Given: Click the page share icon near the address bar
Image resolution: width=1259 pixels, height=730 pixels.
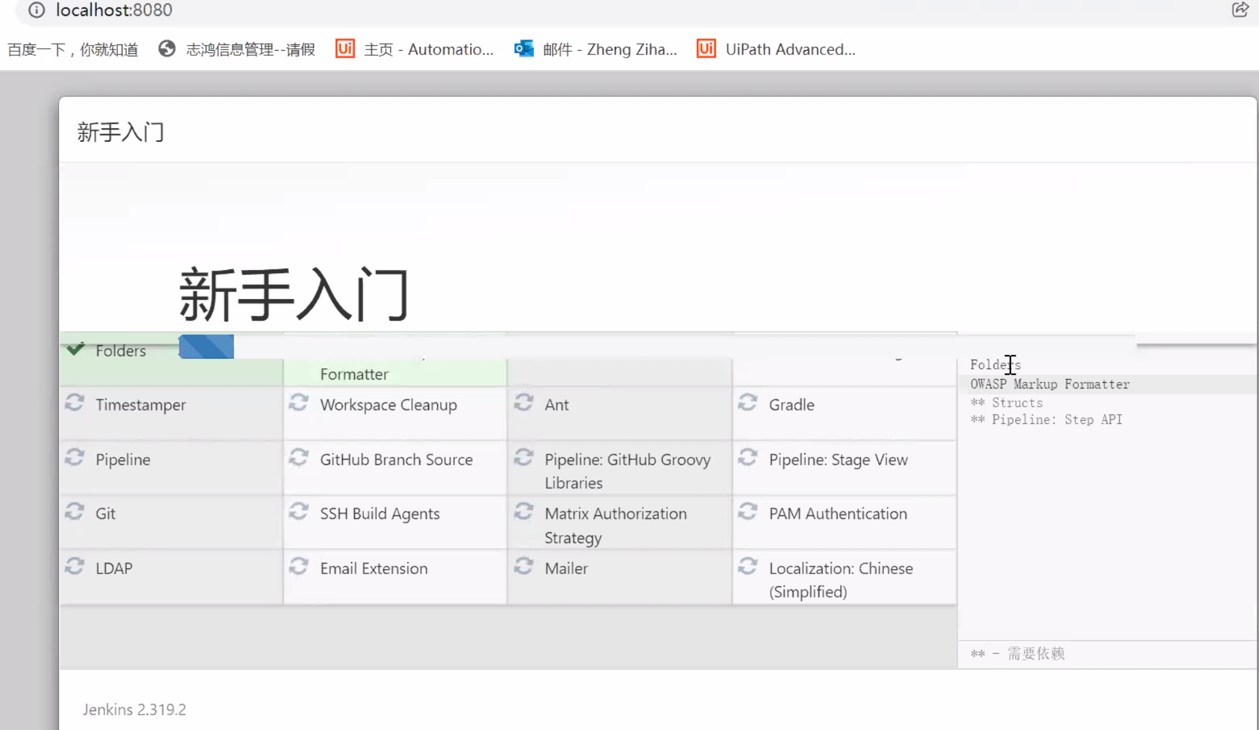Looking at the screenshot, I should click(1239, 10).
